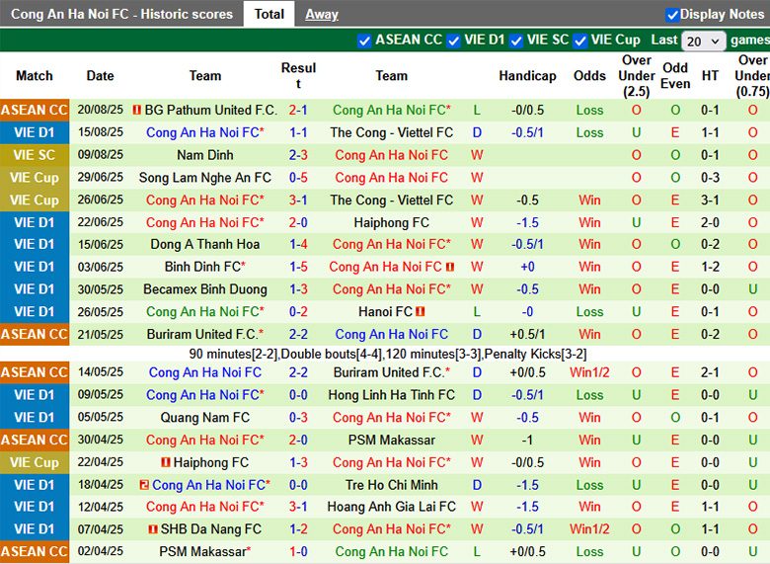Open Haiphong FC link on 22/06/25 row
770x564 pixels.
391,222
